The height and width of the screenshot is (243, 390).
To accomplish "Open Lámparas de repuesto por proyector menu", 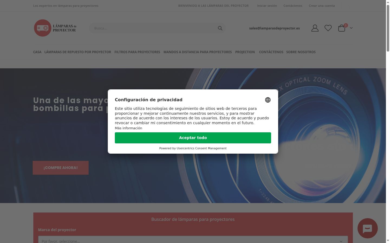I will 78,52.
